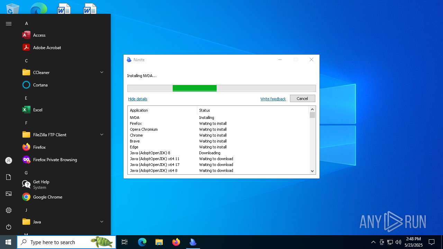443x249 pixels.
Task: Open Task View on taskbar
Action: [x=125, y=242]
